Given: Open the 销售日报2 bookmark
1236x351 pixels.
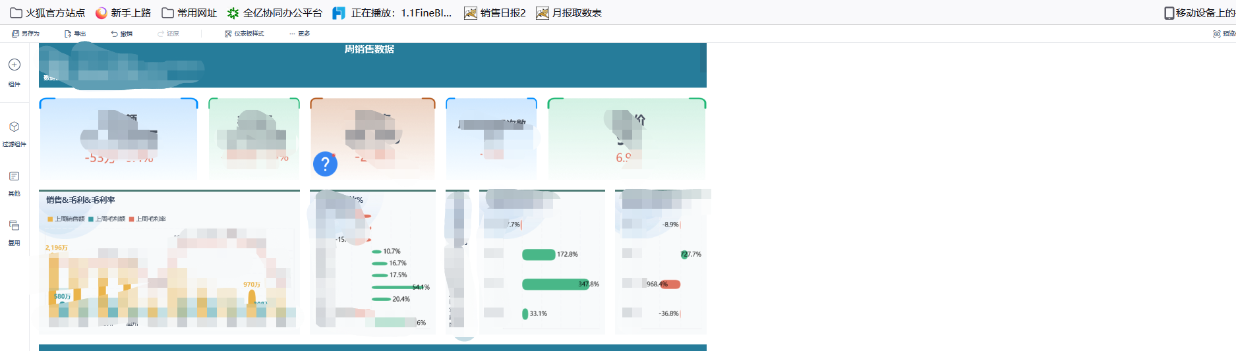Looking at the screenshot, I should tap(495, 13).
